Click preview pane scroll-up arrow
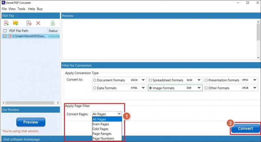 pos(258,22)
